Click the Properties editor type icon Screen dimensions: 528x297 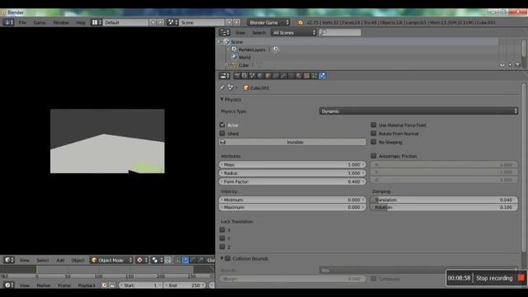click(224, 76)
